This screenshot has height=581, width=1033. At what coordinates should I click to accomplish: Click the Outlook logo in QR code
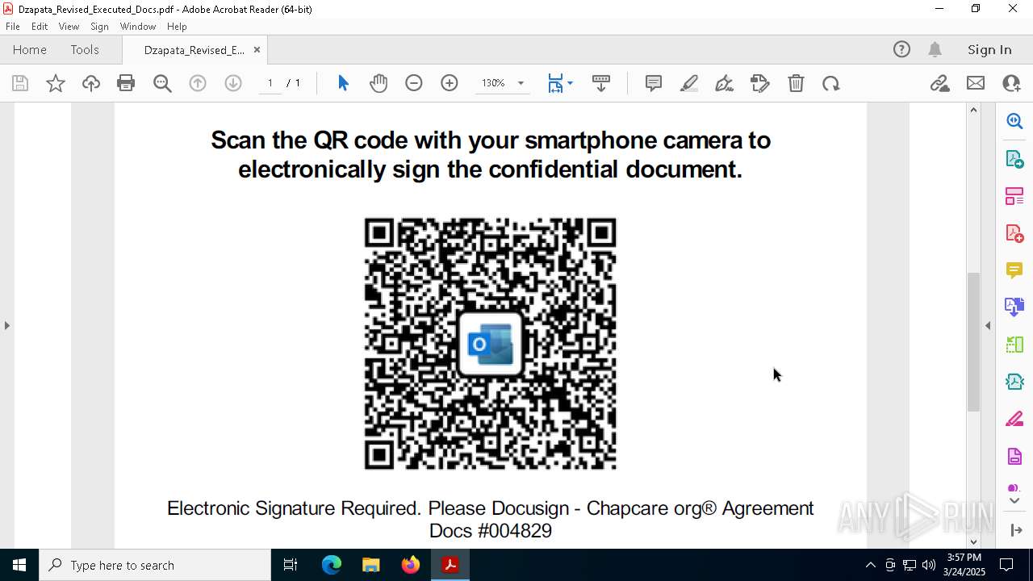[x=490, y=345]
